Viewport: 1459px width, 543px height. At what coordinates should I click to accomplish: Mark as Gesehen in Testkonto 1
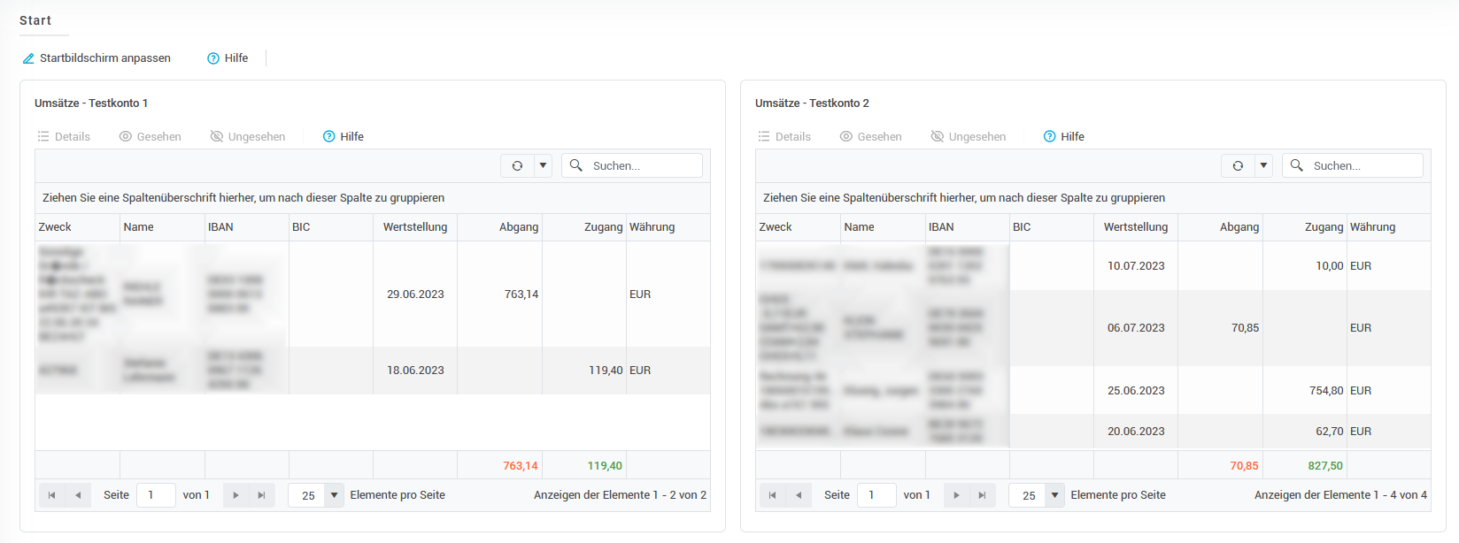(150, 137)
